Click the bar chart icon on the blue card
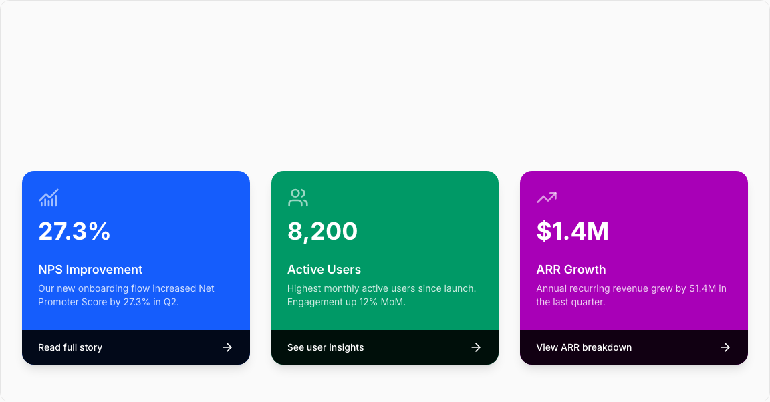This screenshot has height=402, width=770. pyautogui.click(x=49, y=198)
